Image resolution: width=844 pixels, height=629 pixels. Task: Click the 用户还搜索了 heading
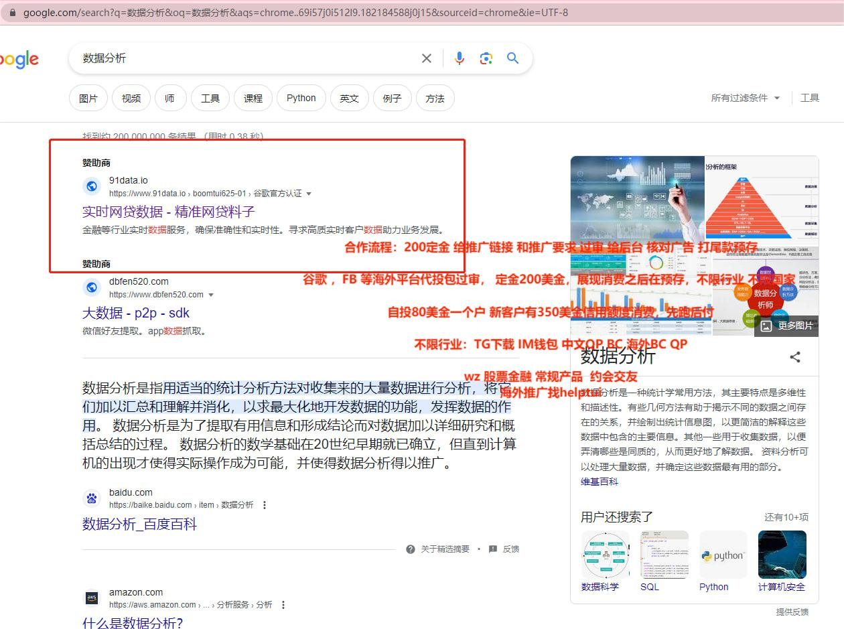point(617,517)
